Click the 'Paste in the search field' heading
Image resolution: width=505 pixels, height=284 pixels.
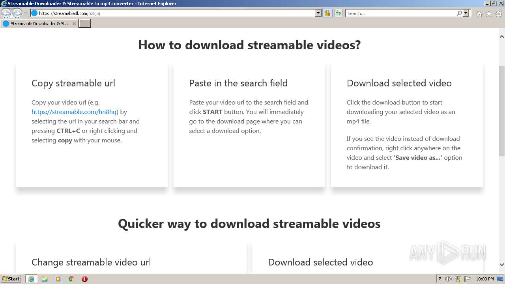(x=238, y=83)
